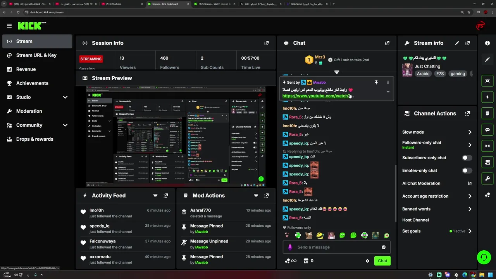Viewport: 496px width, 279px height.
Task: Open the green headset support button
Action: click(483, 257)
